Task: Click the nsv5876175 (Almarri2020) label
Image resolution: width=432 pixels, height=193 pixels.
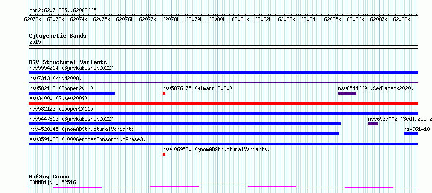Action: tap(197, 88)
